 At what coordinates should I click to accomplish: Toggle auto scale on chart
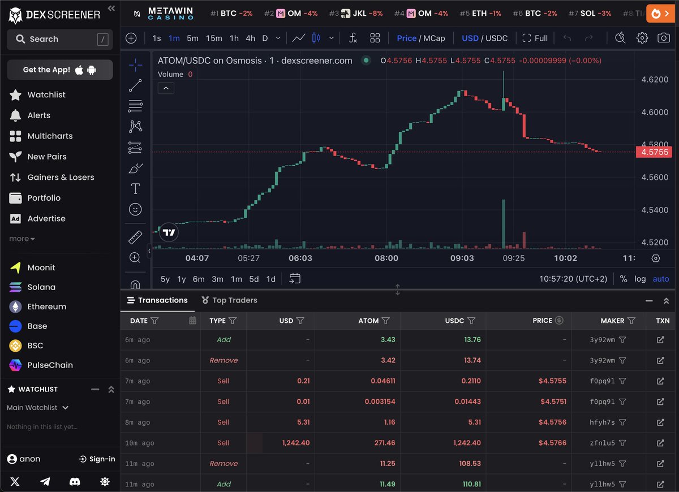(x=661, y=279)
